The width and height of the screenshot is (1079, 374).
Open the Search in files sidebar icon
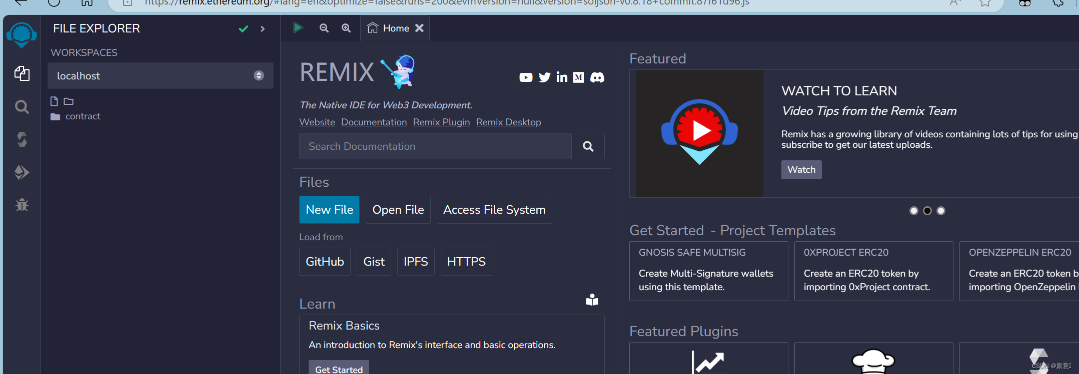point(22,106)
